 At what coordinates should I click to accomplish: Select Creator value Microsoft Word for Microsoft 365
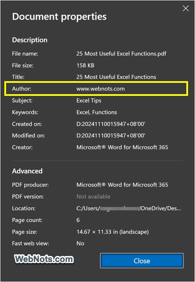pos(122,148)
